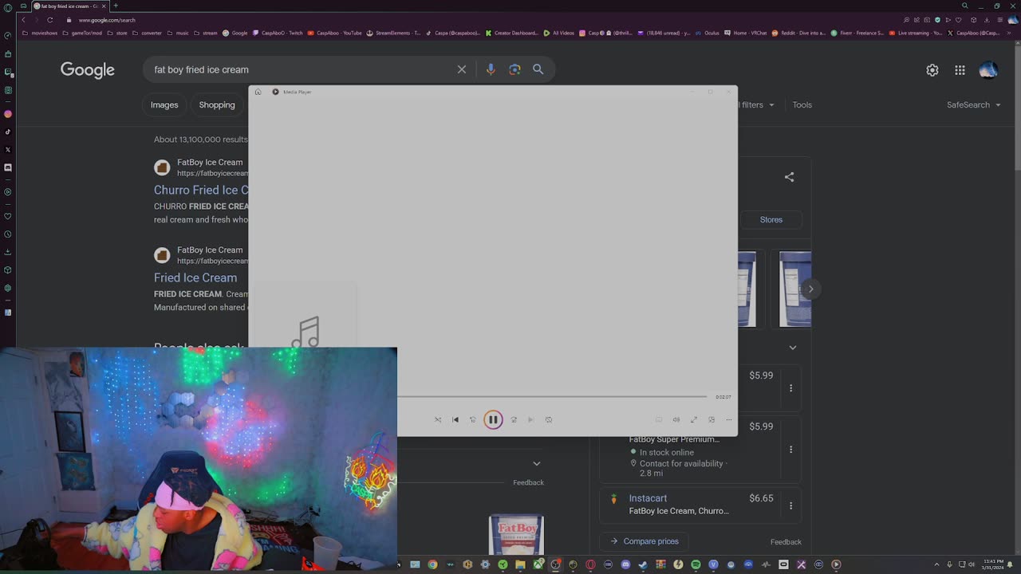Screen dimensions: 1021x574
Task: Open Chrome from the taskbar
Action: click(x=432, y=564)
